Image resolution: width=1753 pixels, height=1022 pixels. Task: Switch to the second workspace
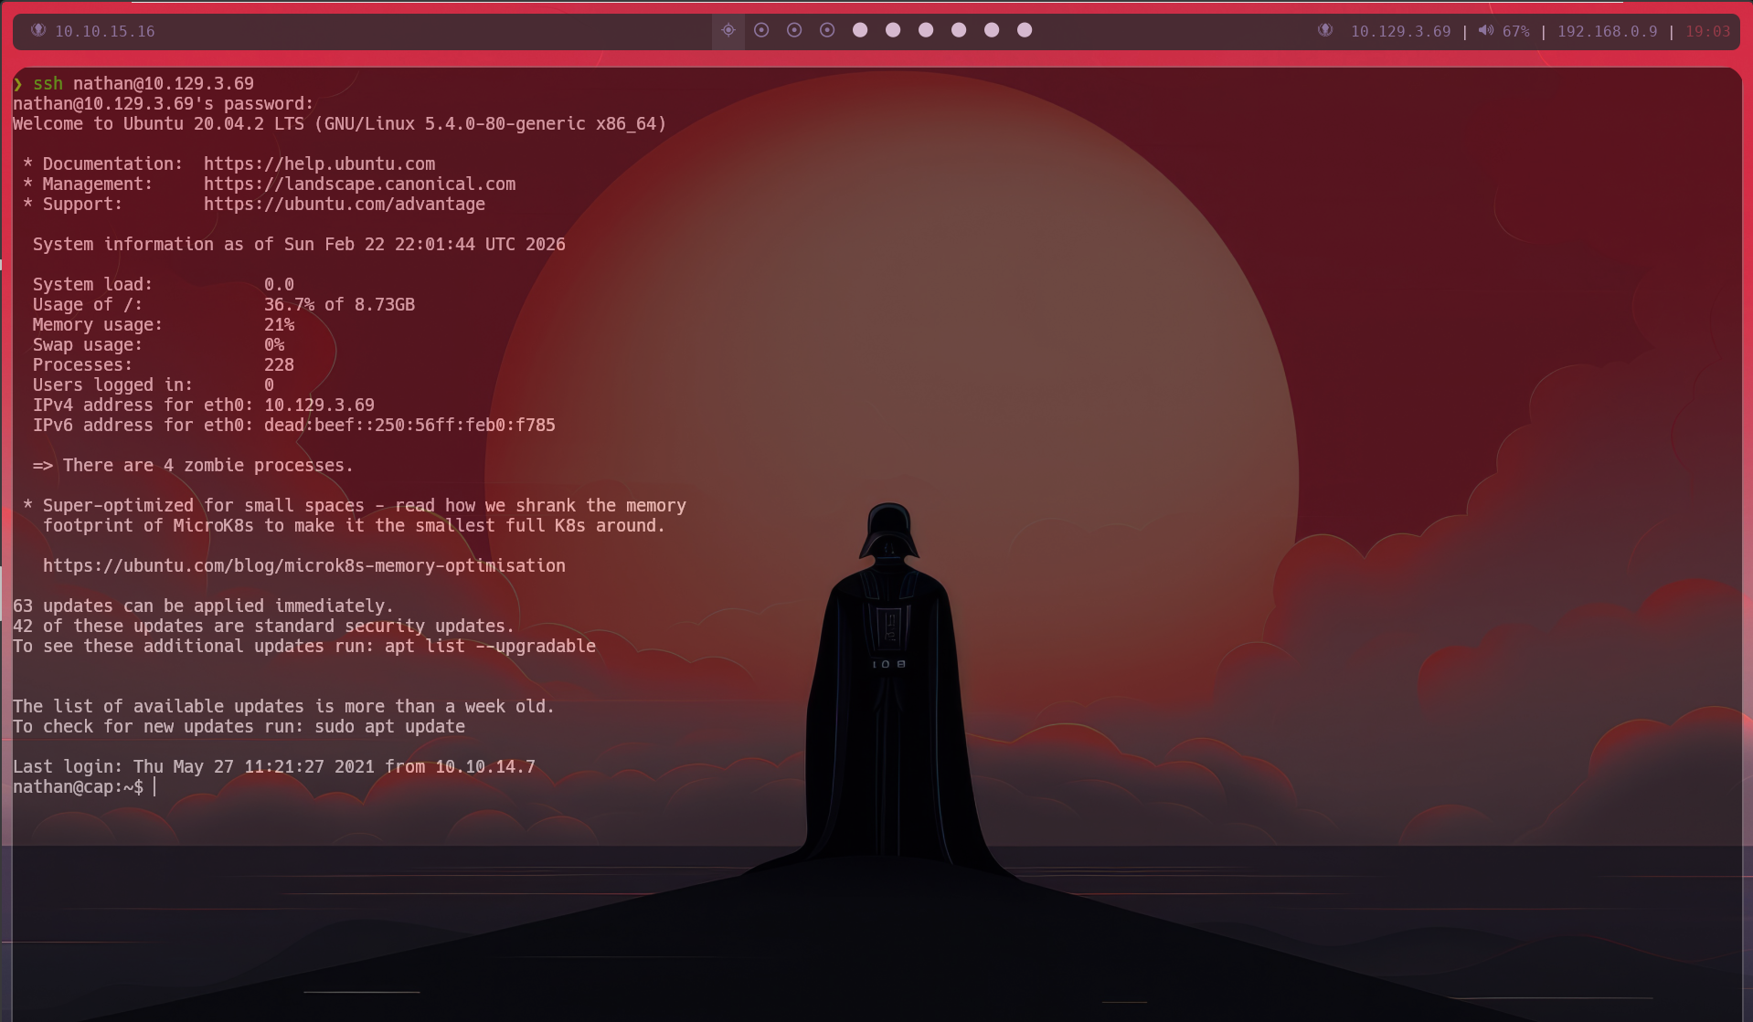click(x=761, y=30)
